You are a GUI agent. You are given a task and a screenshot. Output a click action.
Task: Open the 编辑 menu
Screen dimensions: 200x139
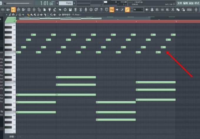coord(185,3)
